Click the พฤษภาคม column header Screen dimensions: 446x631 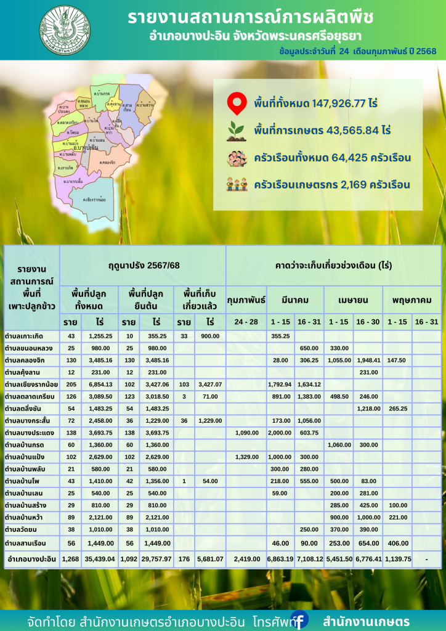412,300
